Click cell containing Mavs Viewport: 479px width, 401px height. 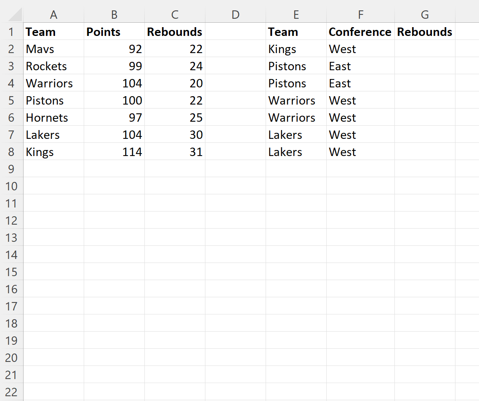[x=53, y=49]
